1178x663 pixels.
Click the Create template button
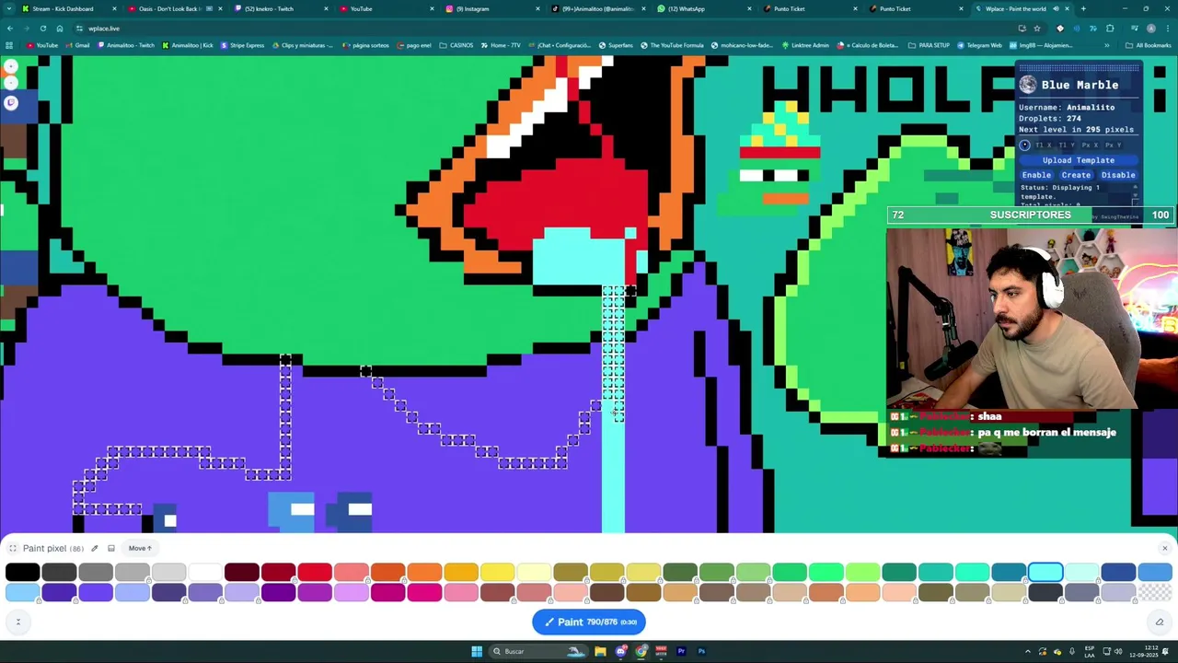coord(1076,175)
